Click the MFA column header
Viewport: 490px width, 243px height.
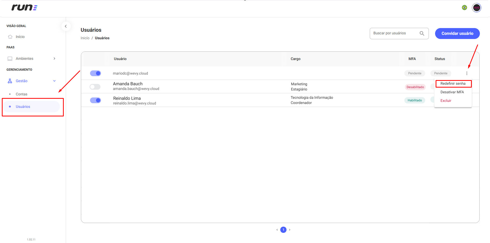[x=412, y=59]
